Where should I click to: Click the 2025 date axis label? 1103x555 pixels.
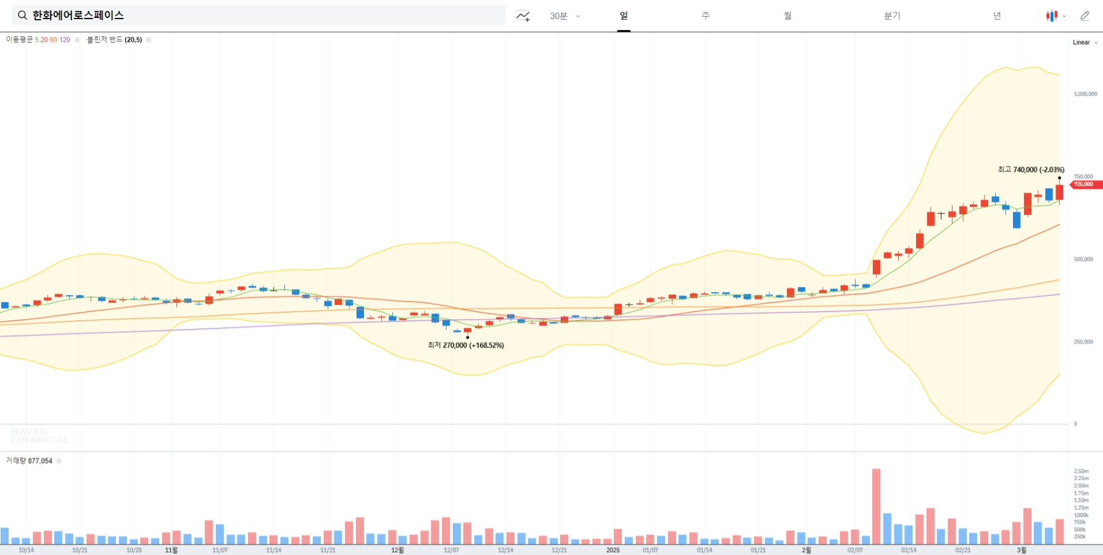coord(613,550)
